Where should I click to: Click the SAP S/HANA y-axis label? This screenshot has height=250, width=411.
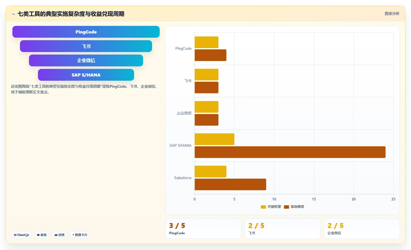[180, 146]
